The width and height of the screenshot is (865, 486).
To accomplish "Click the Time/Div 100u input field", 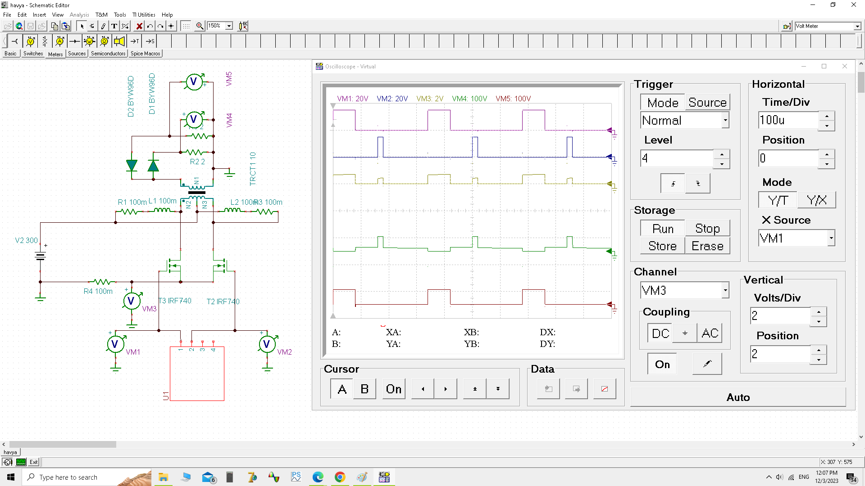I will [788, 120].
